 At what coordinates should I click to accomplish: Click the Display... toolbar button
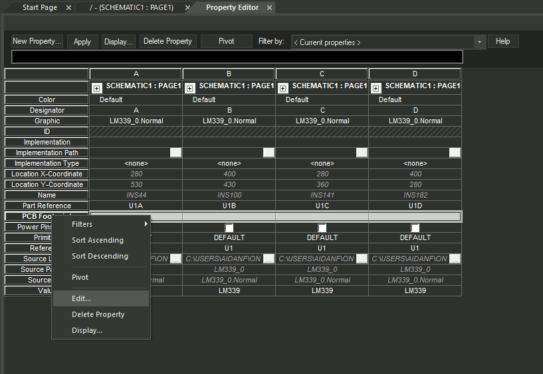point(118,42)
